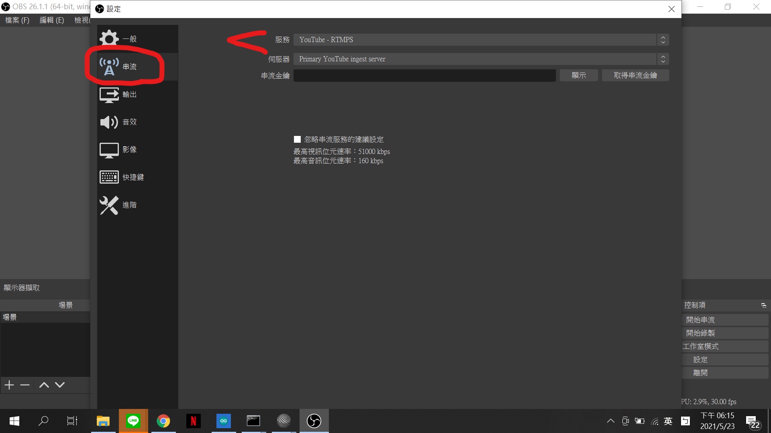
Task: Open the command prompt taskbar icon
Action: point(253,421)
